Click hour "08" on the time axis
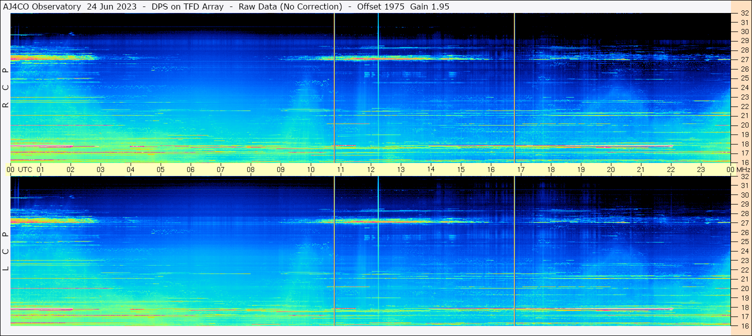Viewport: 752px width, 336px height. (251, 169)
